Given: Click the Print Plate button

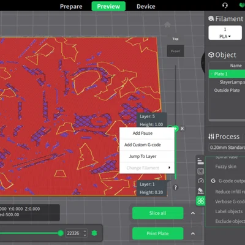Looking at the screenshot, I should coord(157,233).
